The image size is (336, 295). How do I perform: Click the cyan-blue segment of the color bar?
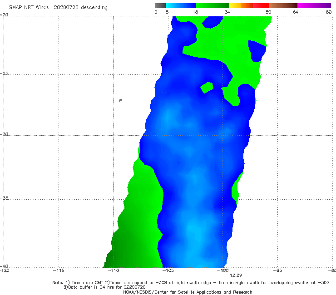[x=181, y=5]
